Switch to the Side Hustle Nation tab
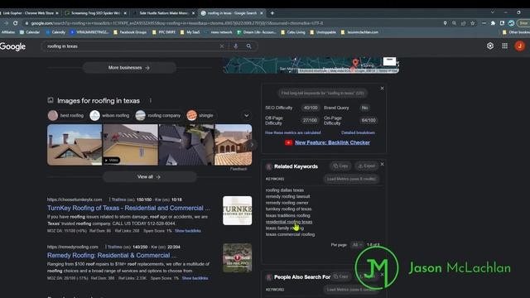Viewport: 530px width, 298px height. (164, 13)
